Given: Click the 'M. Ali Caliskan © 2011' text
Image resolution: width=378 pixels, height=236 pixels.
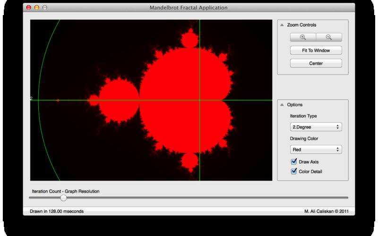Looking at the screenshot, I should point(326,211).
